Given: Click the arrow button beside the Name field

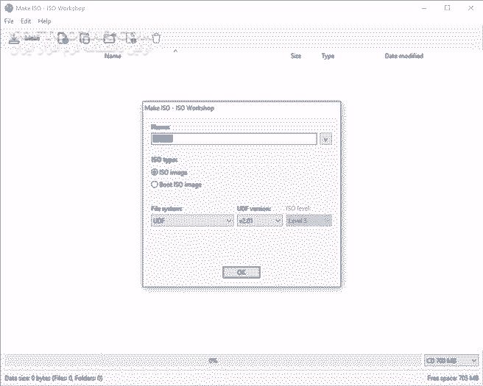Looking at the screenshot, I should coord(325,140).
